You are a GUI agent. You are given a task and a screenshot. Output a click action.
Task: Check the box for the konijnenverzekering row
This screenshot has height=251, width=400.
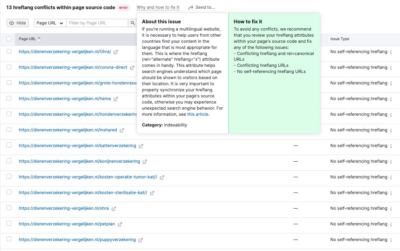pos(9,161)
